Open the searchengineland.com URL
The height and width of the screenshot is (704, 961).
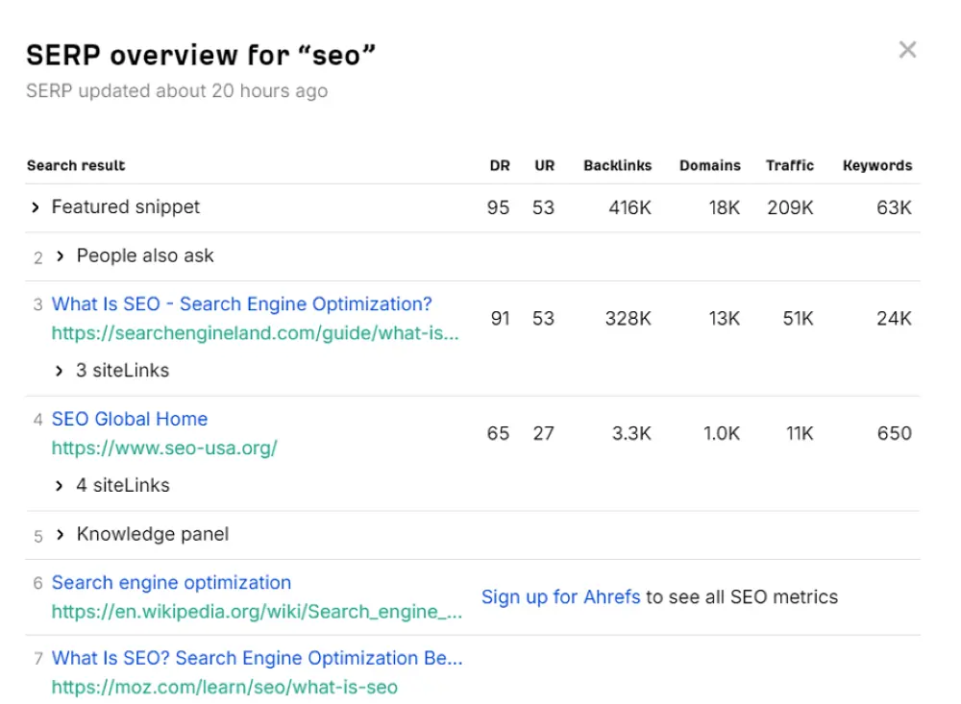(x=255, y=333)
